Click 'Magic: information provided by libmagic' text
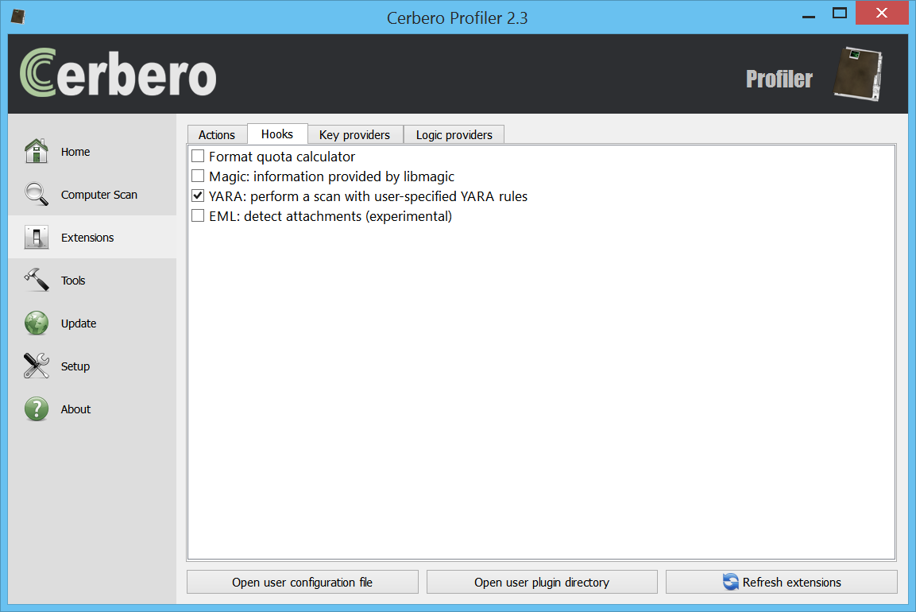The image size is (916, 612). point(332,176)
